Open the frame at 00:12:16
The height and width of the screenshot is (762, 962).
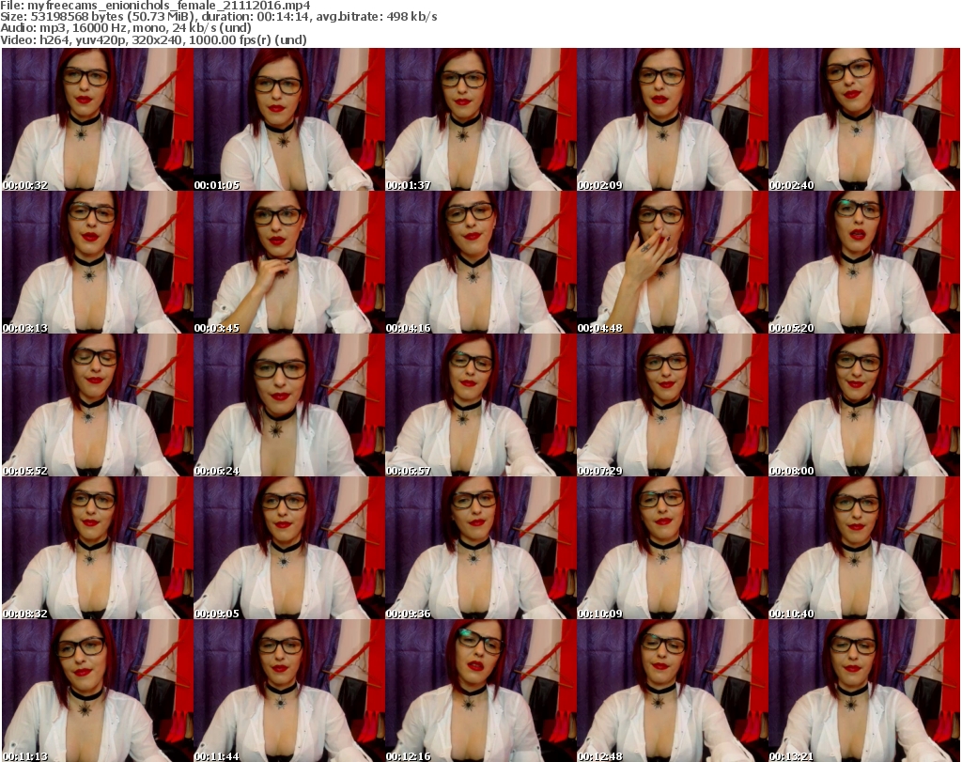480,691
